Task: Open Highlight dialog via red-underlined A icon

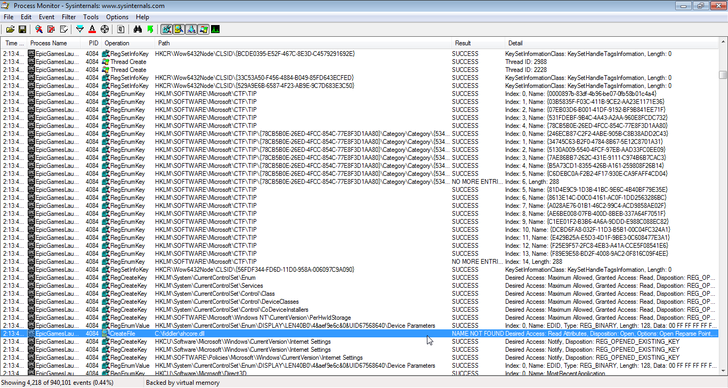Action: tap(92, 29)
